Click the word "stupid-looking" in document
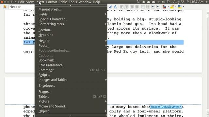The height and width of the screenshot is (117, 209). pos(165,19)
